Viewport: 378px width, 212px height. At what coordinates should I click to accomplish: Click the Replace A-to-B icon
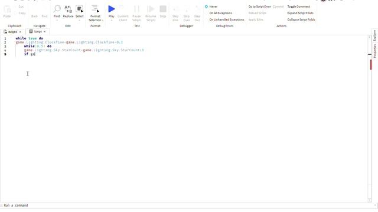[x=68, y=9]
